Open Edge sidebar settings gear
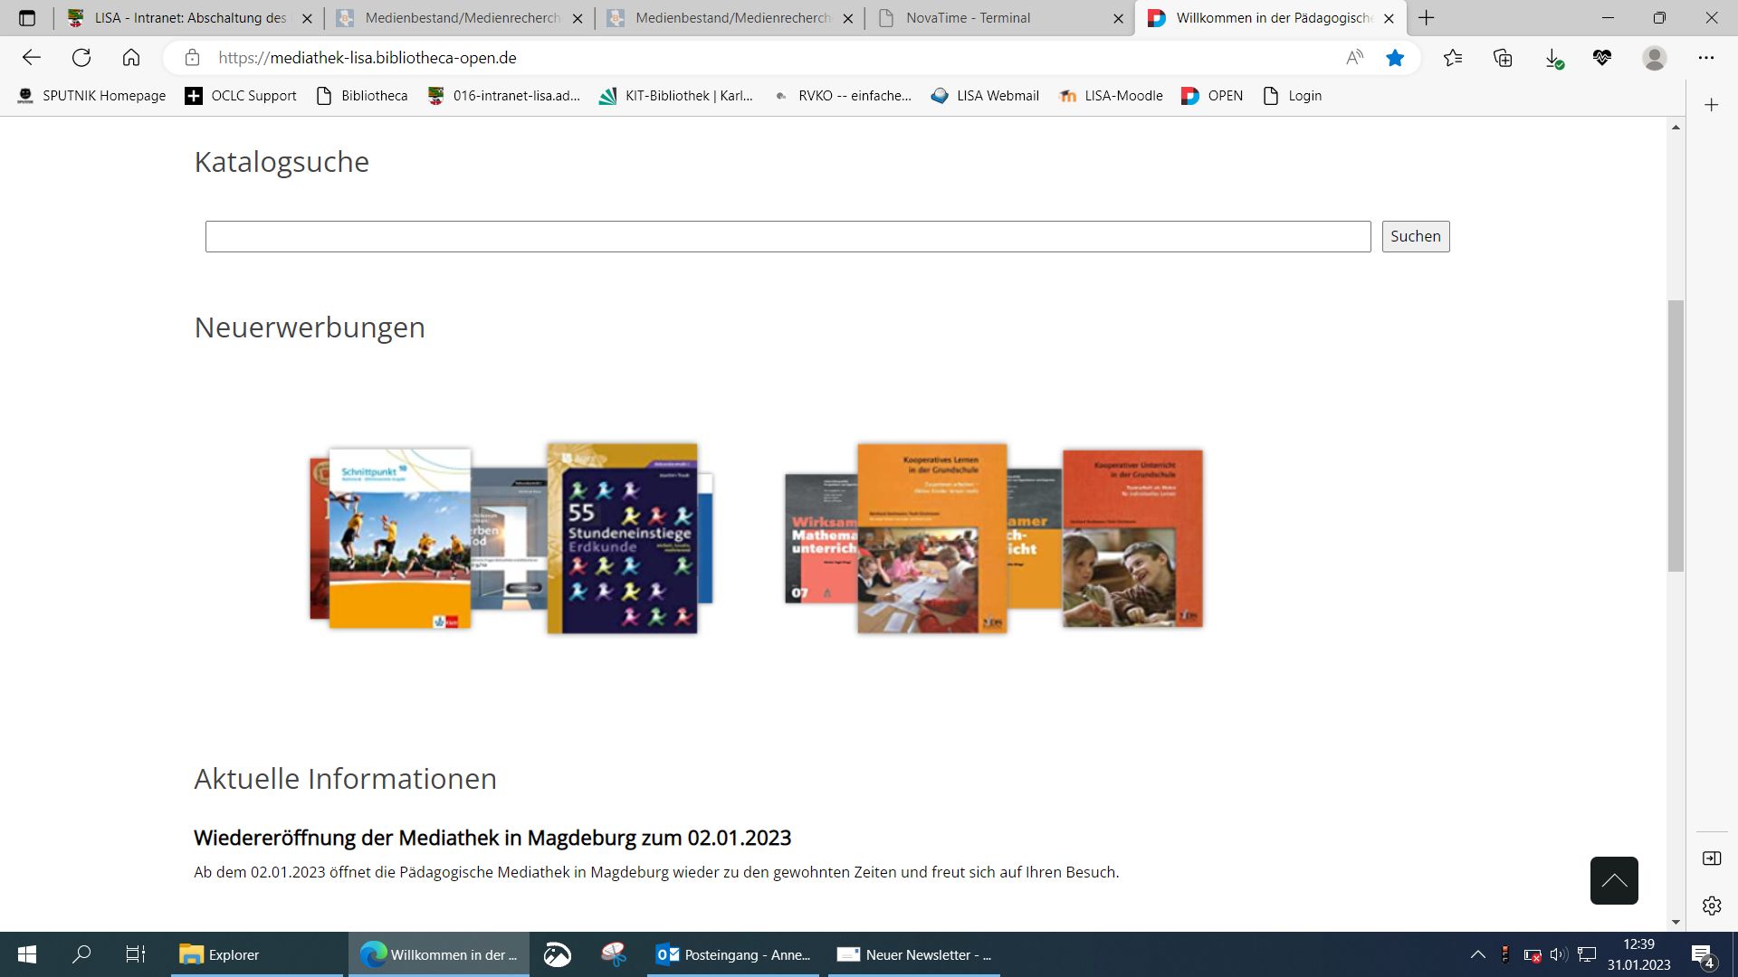1738x977 pixels. point(1712,906)
